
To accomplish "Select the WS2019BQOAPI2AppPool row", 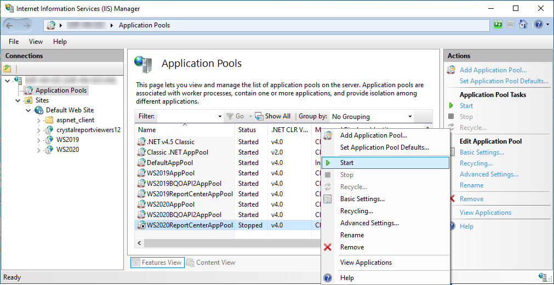I will pos(227,184).
